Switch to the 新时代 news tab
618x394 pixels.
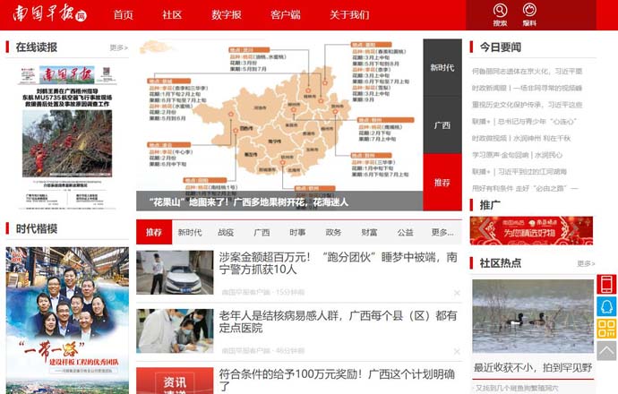pyautogui.click(x=190, y=233)
